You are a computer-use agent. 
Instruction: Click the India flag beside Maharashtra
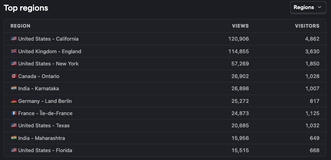14,138
